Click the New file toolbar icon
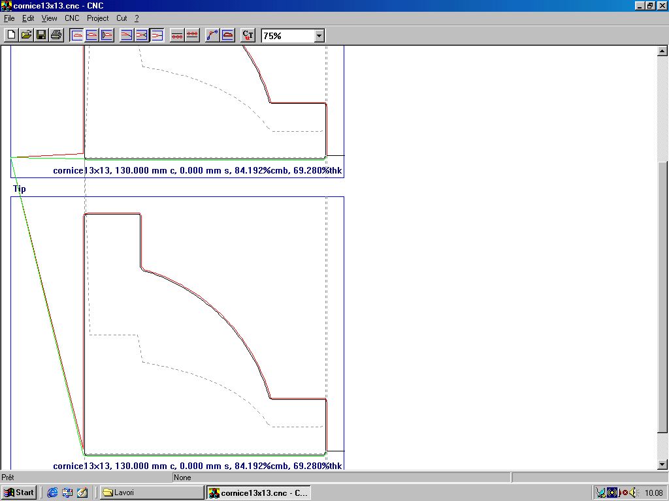This screenshot has height=501, width=669. [x=11, y=35]
